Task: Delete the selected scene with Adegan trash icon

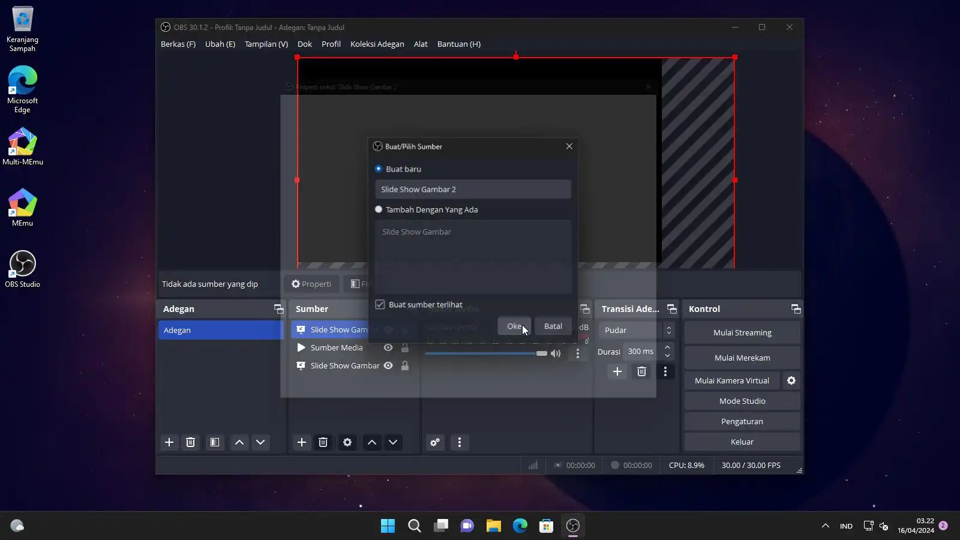Action: [190, 442]
